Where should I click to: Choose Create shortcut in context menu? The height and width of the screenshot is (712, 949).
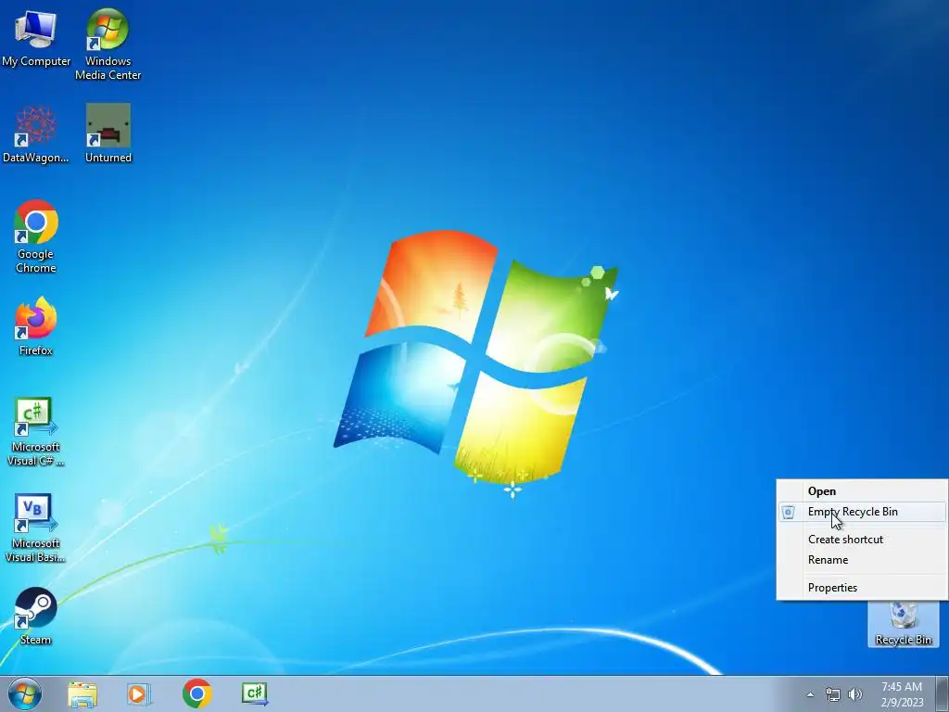click(862, 539)
